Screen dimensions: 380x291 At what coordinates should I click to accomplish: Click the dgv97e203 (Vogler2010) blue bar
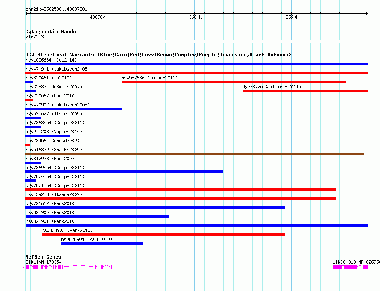point(47,136)
